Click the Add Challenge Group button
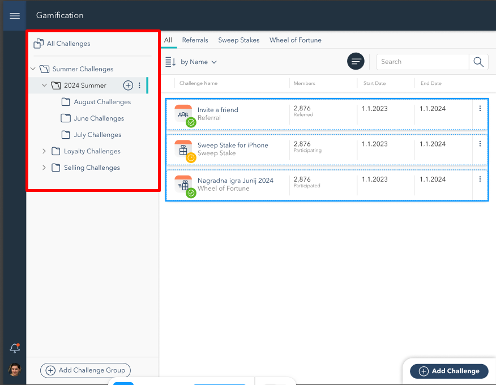Viewport: 496px width, 385px height. click(85, 370)
